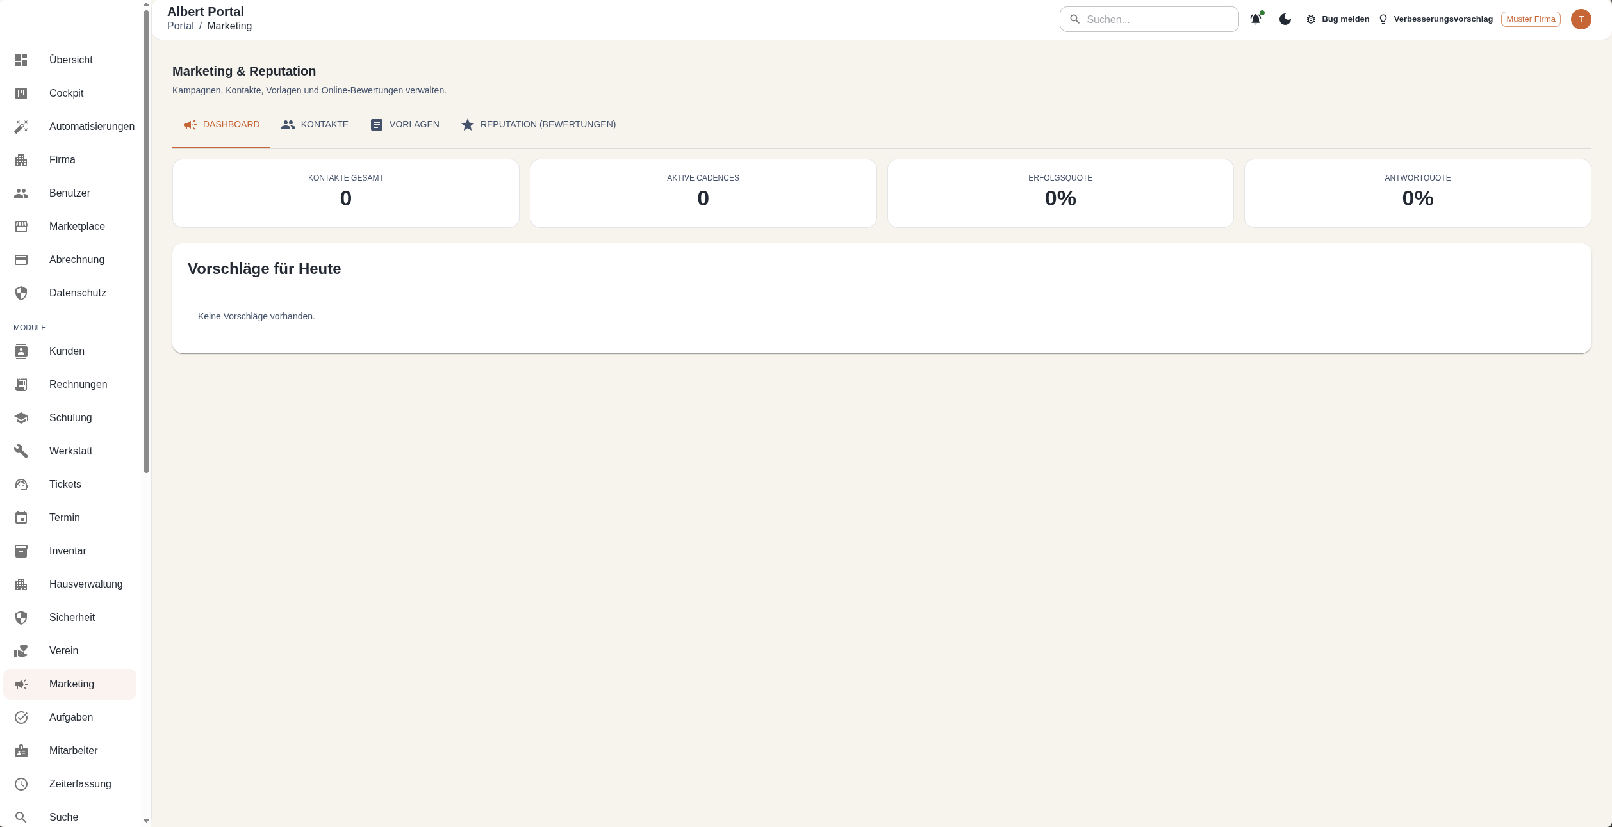Click the sidebar vertical scrollbar thumb
Viewport: 1612px width, 827px height.
(146, 242)
